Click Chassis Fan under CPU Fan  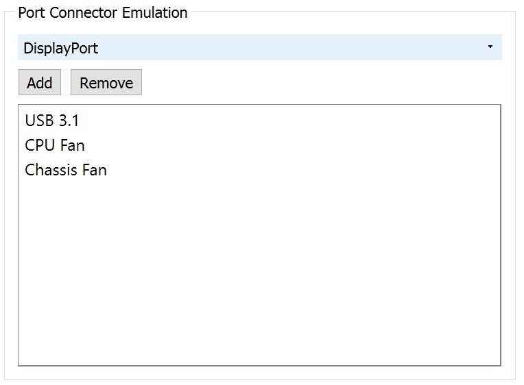click(x=66, y=170)
